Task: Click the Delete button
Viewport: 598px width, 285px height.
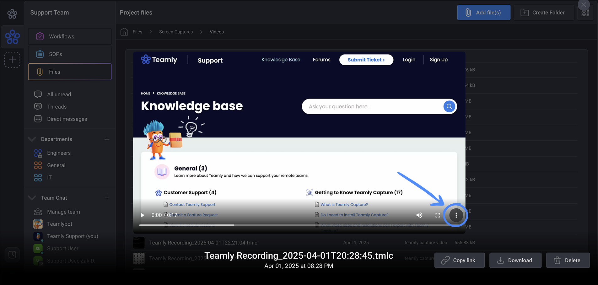Action: point(568,260)
